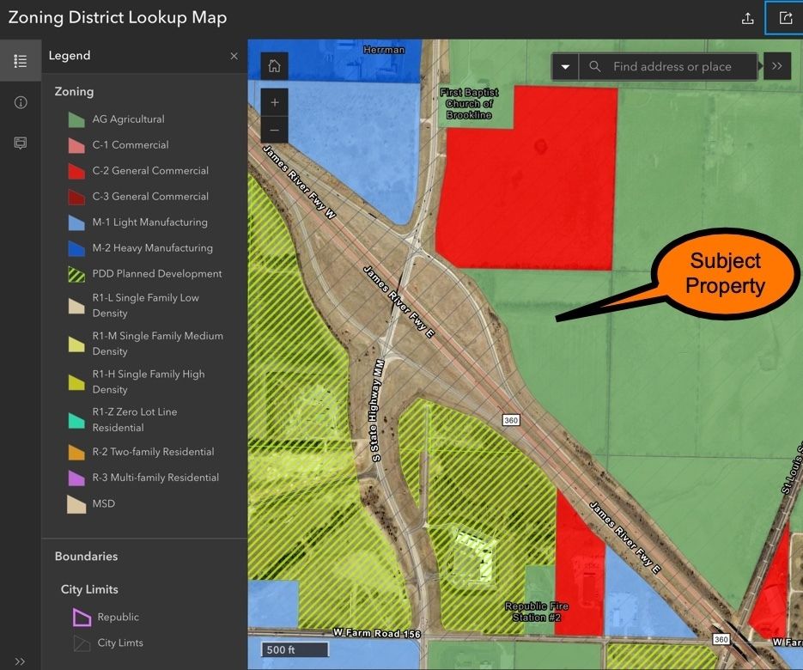Expand the left sidebar with bottom chevrons
The height and width of the screenshot is (670, 803).
(21, 661)
